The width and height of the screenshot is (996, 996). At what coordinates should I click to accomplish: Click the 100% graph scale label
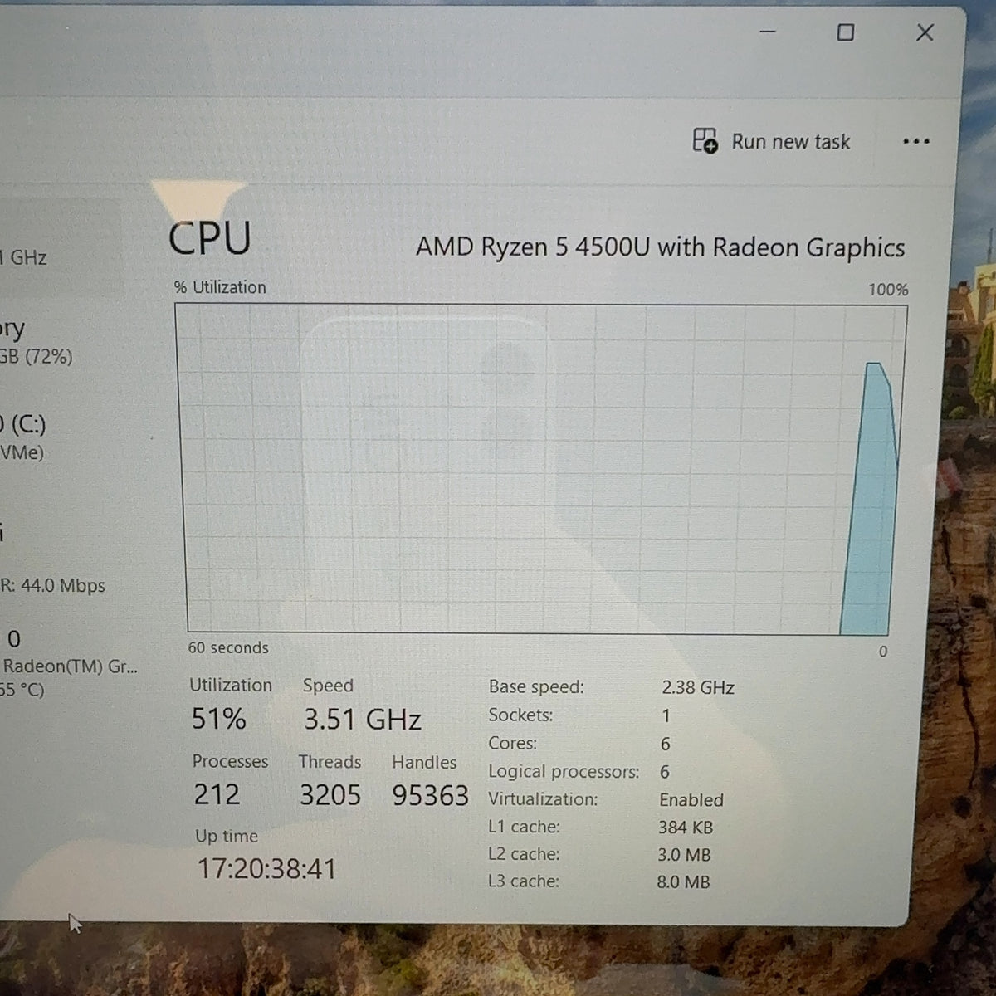888,290
